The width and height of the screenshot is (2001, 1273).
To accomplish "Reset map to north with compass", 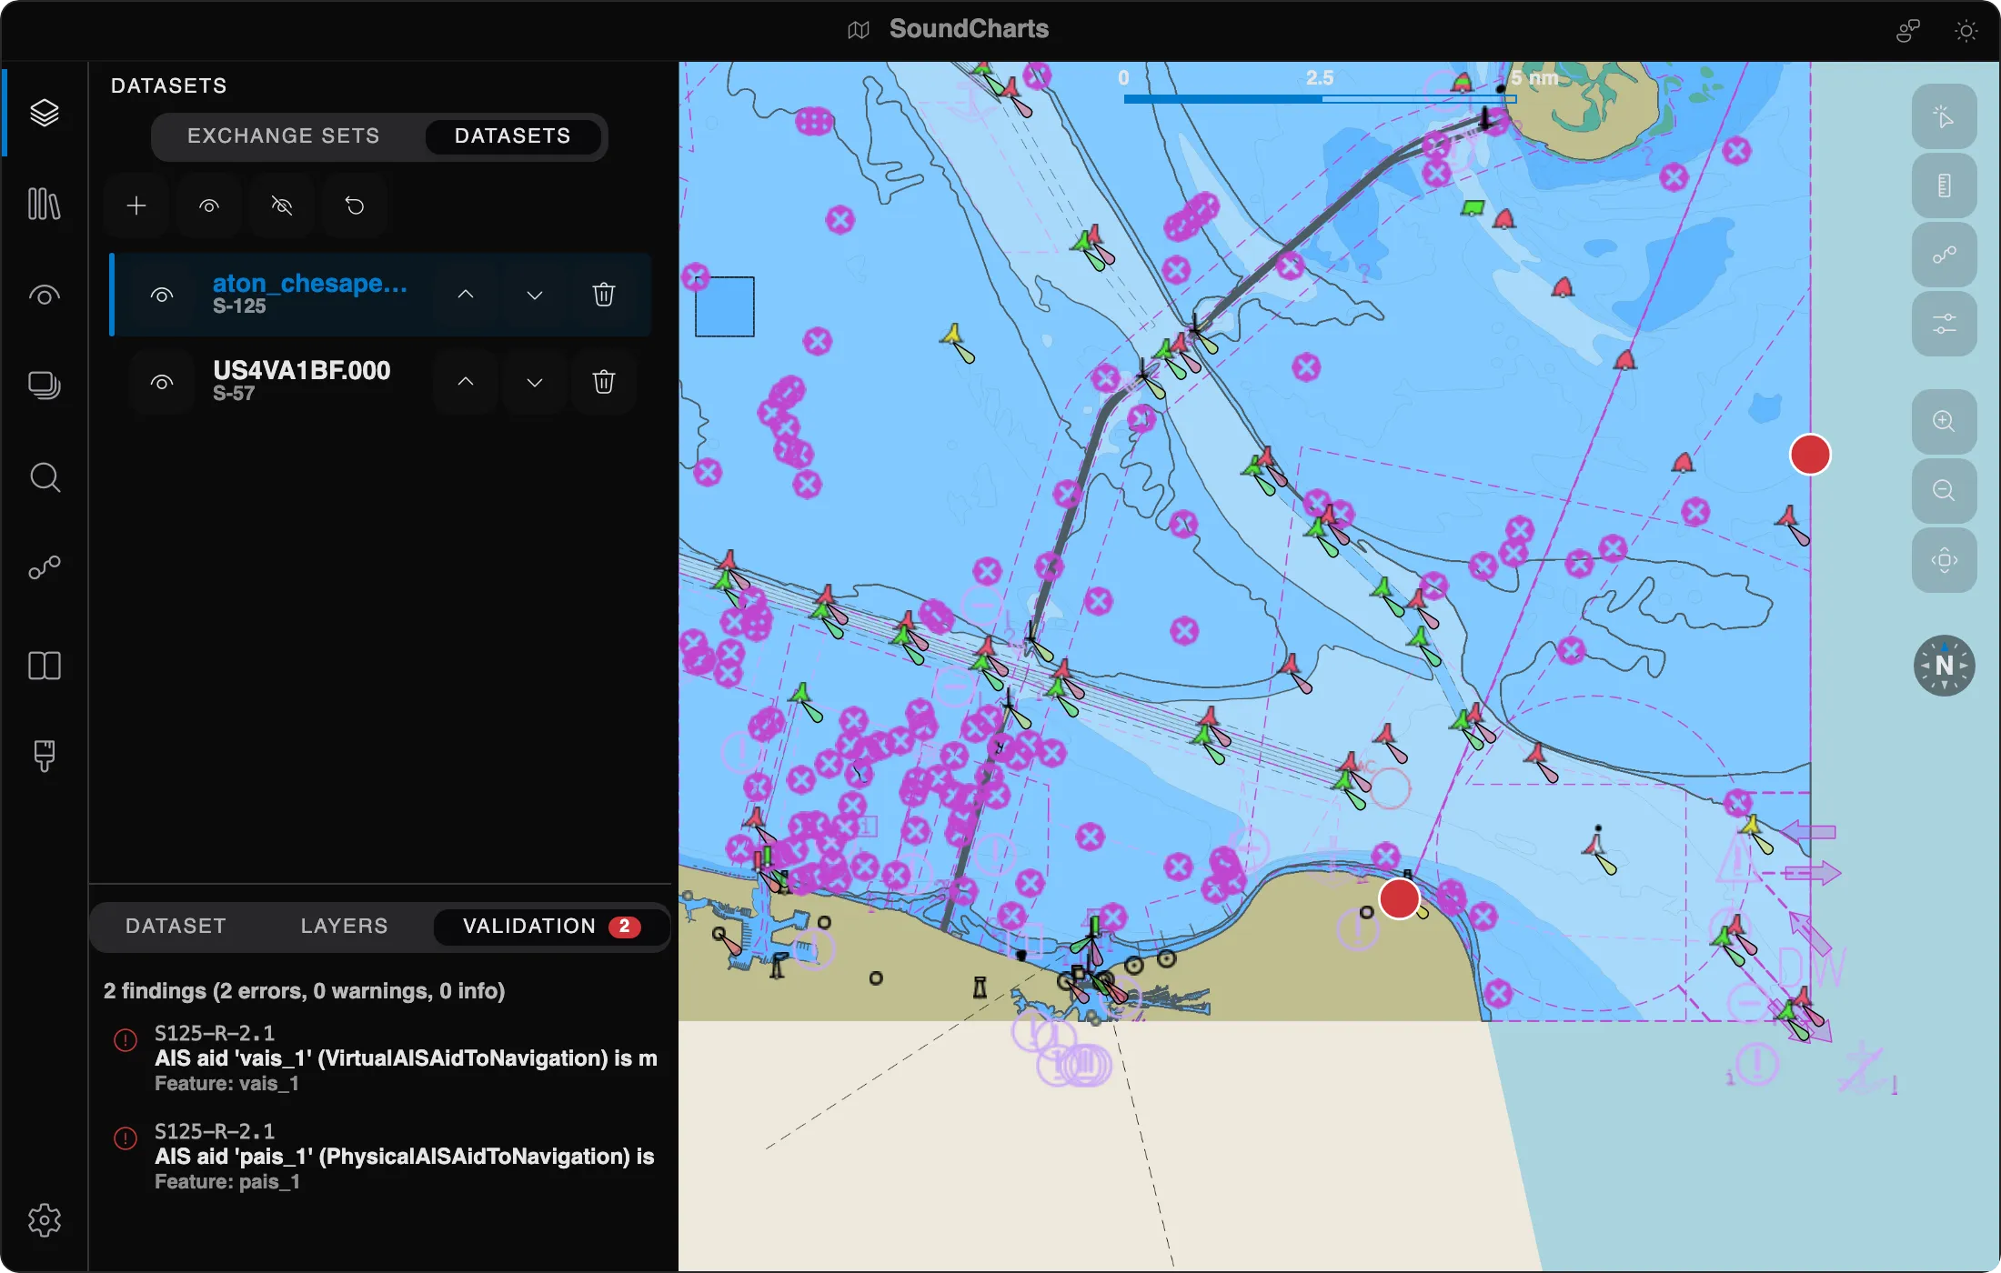I will click(1944, 666).
